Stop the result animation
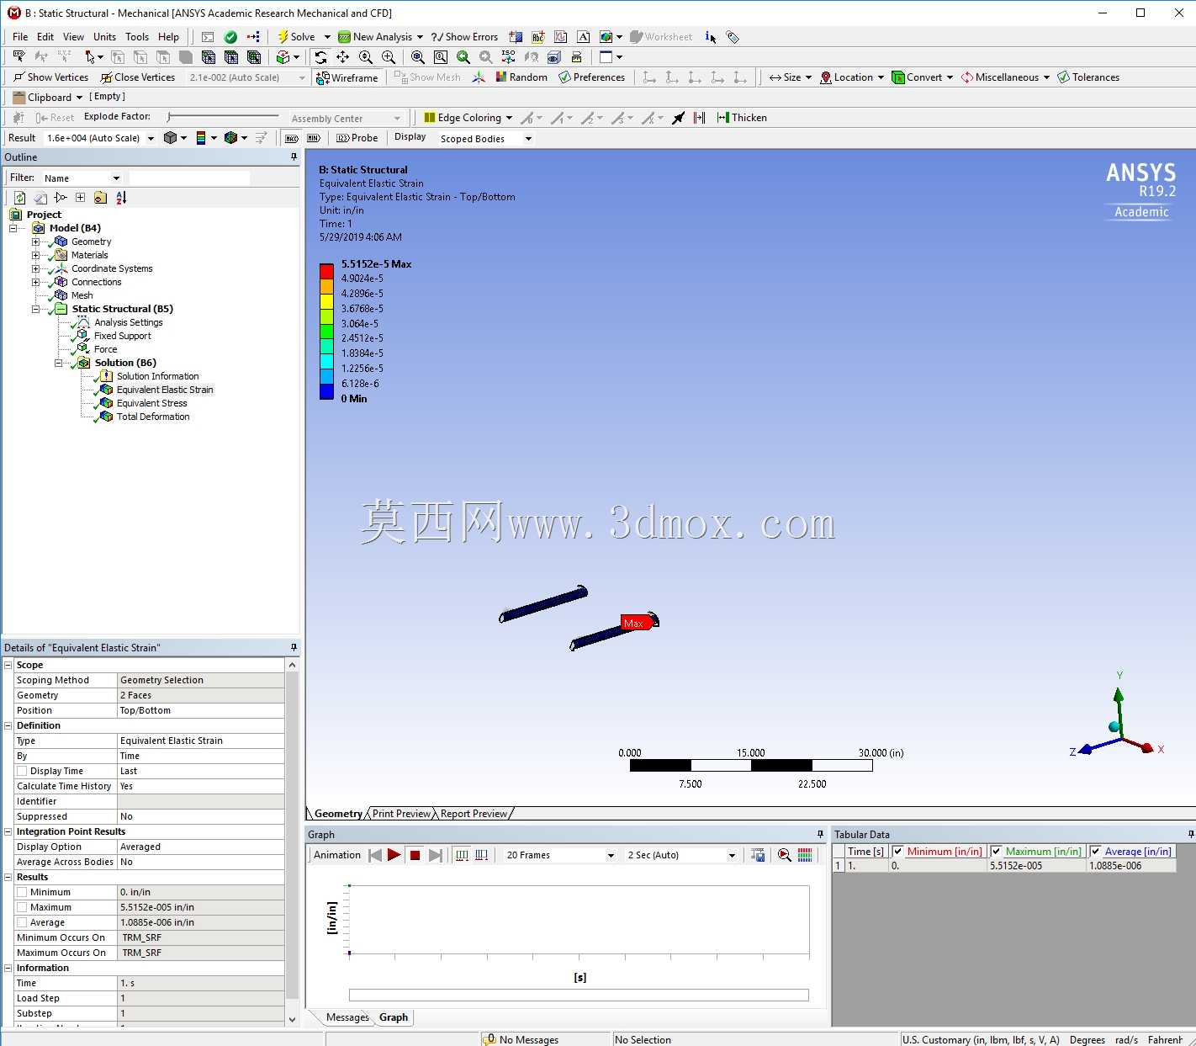Image resolution: width=1196 pixels, height=1046 pixels. coord(415,855)
